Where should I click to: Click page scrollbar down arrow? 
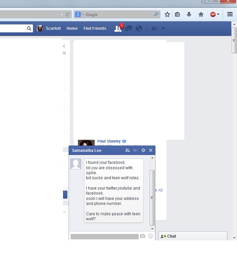point(234,238)
